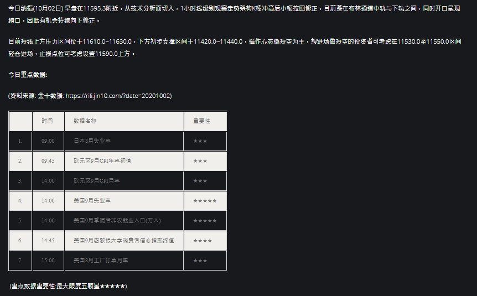
Task: Select the 15:00 time cell
Action: tap(48, 261)
